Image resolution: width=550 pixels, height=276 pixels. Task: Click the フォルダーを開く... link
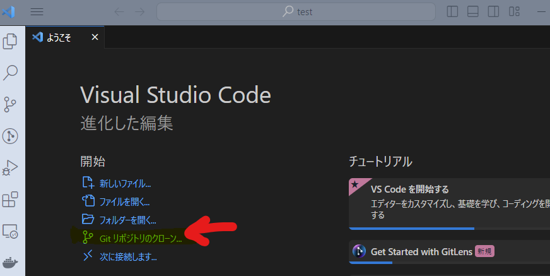(x=128, y=220)
